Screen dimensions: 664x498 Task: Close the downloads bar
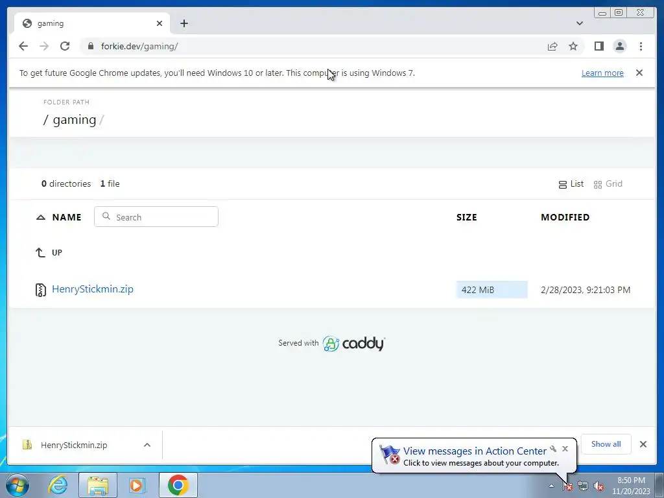(x=643, y=444)
